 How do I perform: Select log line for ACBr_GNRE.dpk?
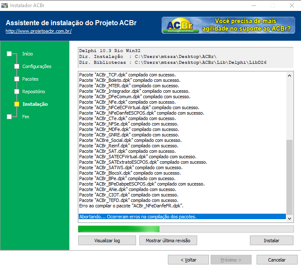(182, 135)
